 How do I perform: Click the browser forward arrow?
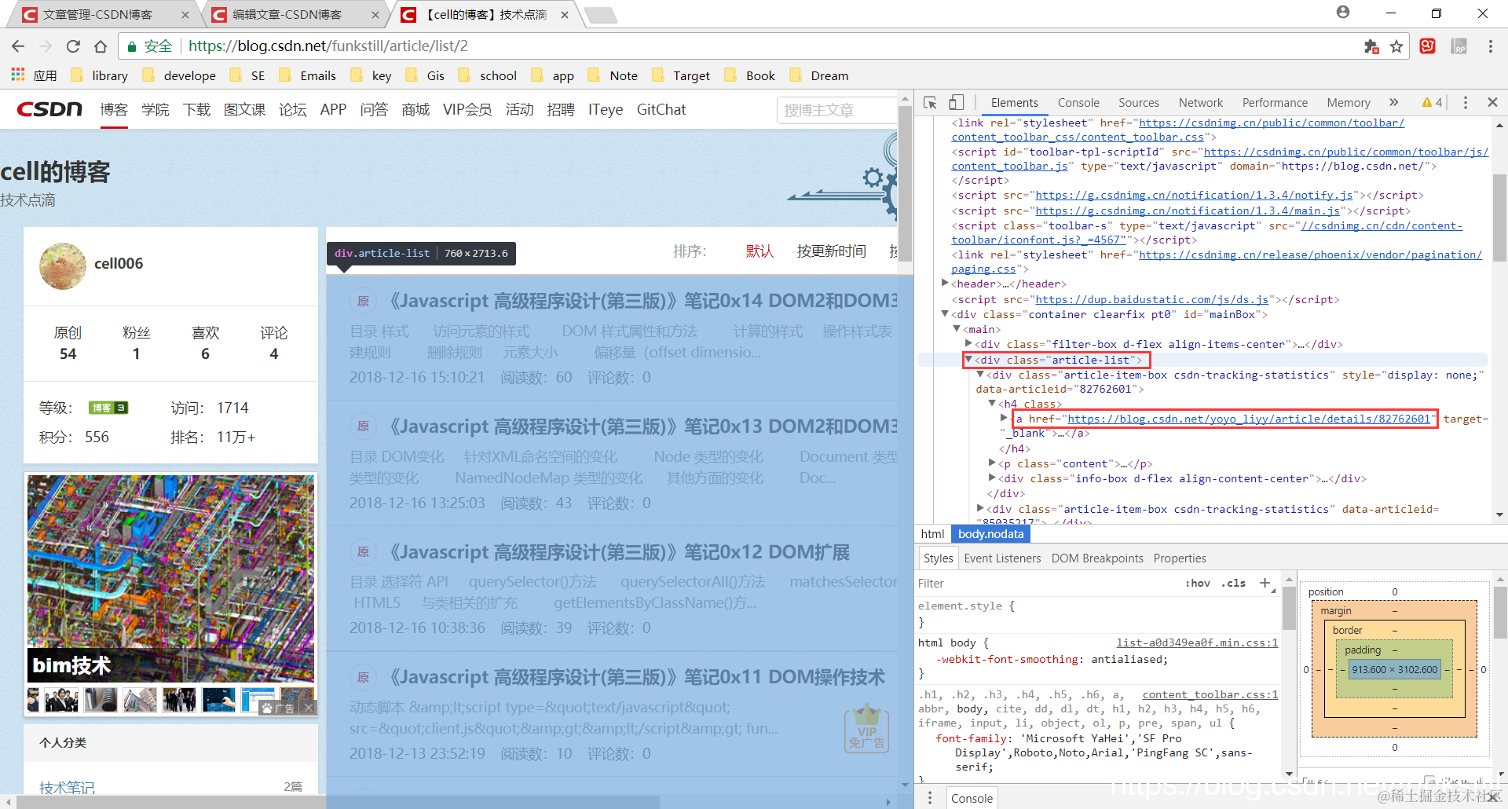pyautogui.click(x=46, y=46)
